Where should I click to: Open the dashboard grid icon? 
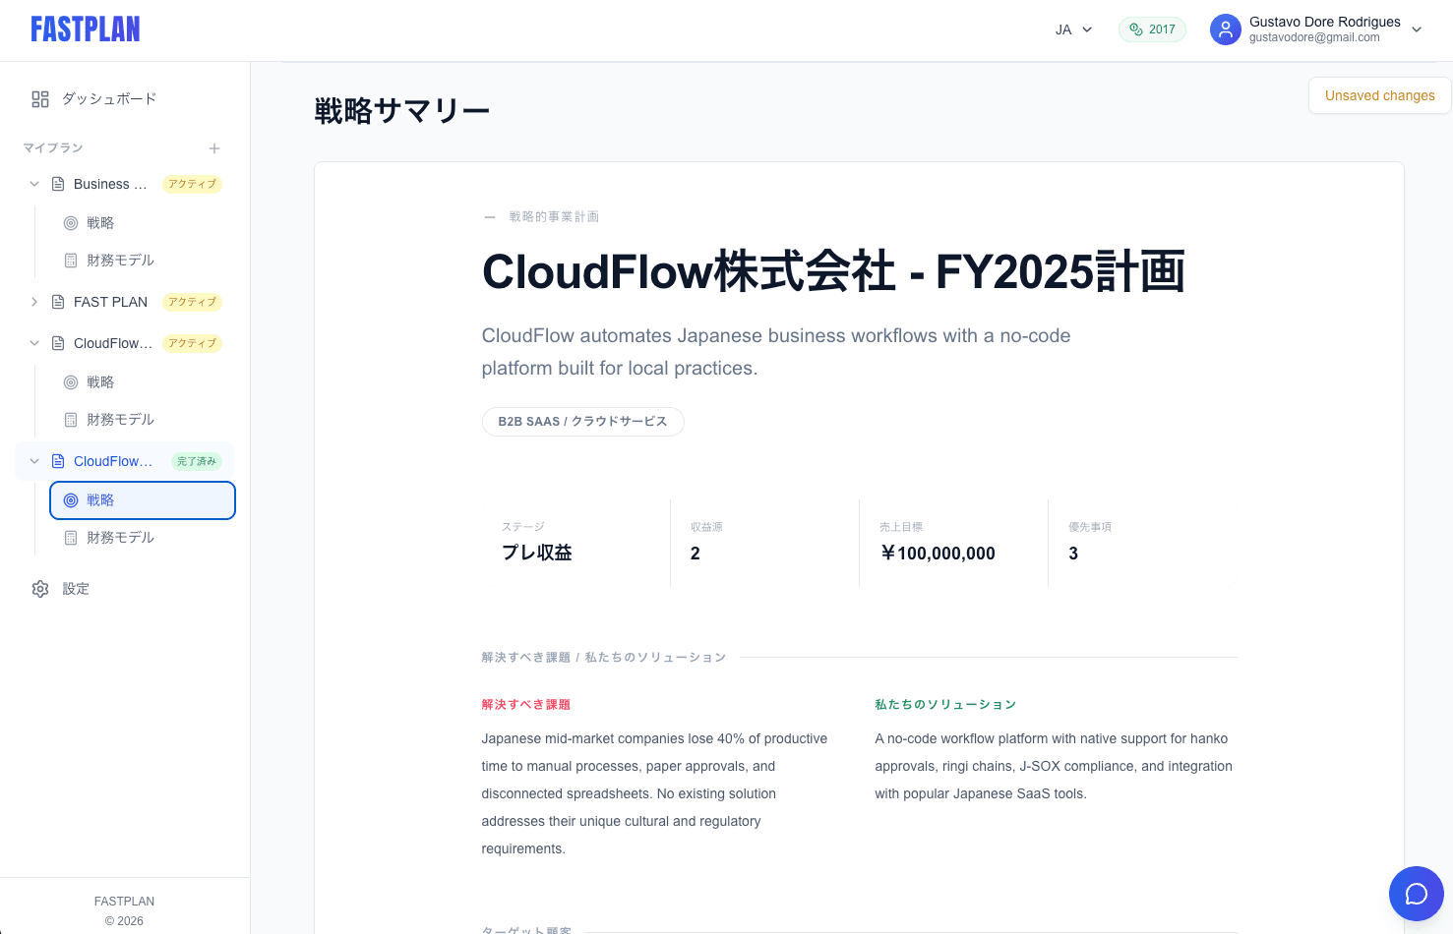click(x=40, y=99)
